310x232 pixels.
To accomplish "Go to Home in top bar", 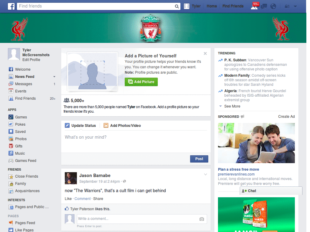I will point(212,6).
